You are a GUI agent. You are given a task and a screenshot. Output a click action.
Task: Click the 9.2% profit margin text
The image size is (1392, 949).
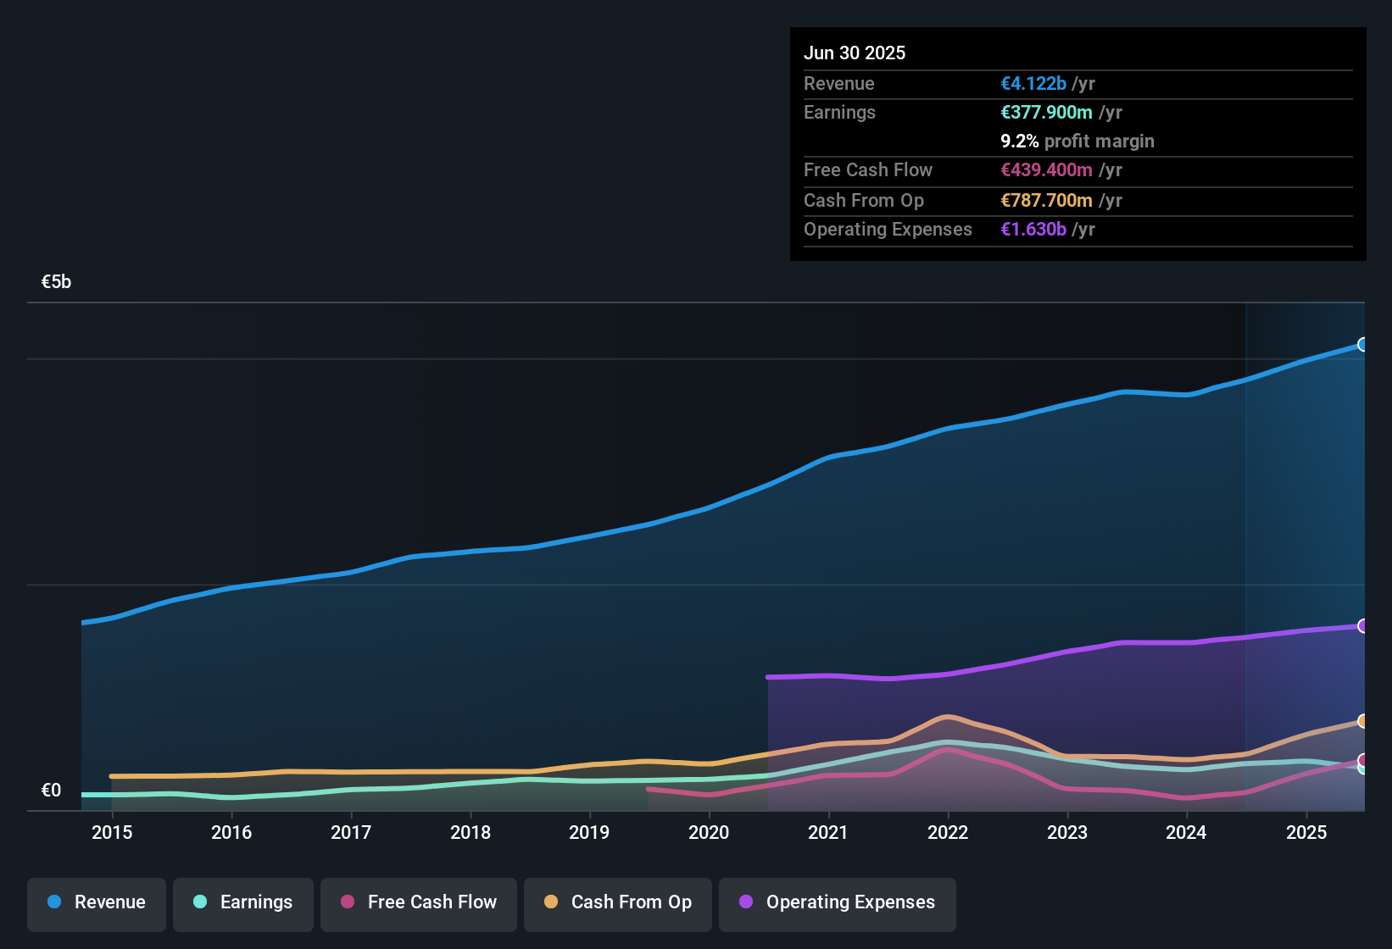1077,142
